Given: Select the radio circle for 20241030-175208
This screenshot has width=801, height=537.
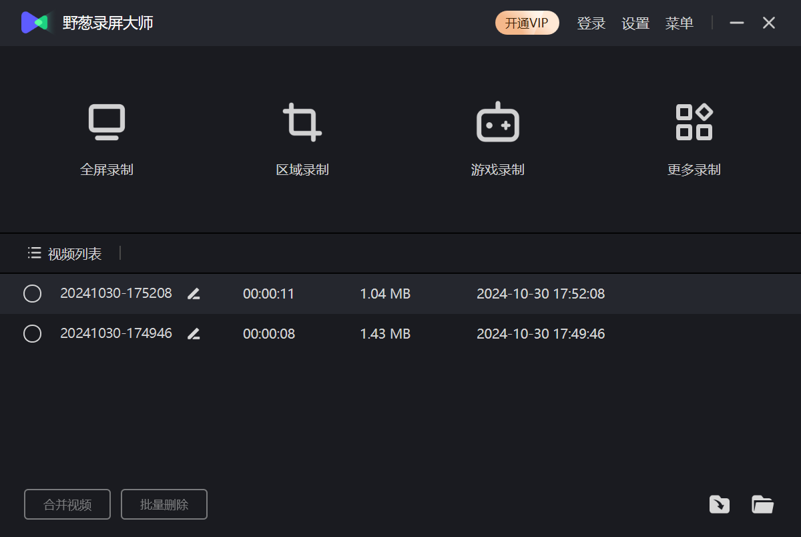Looking at the screenshot, I should (32, 294).
